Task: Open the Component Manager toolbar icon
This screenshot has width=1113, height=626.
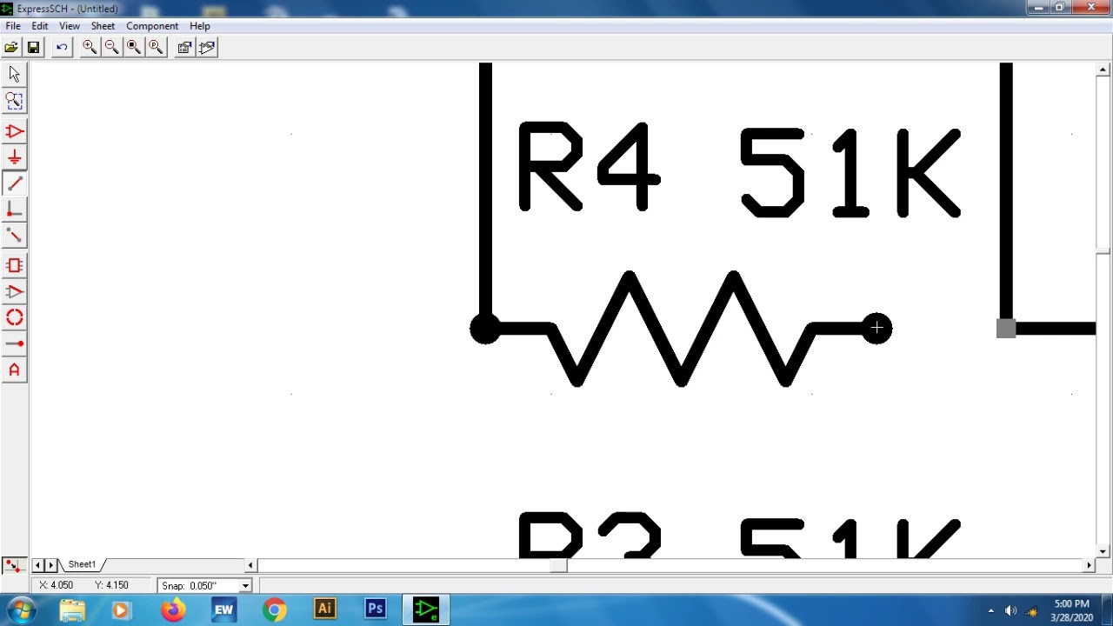Action: click(x=207, y=48)
